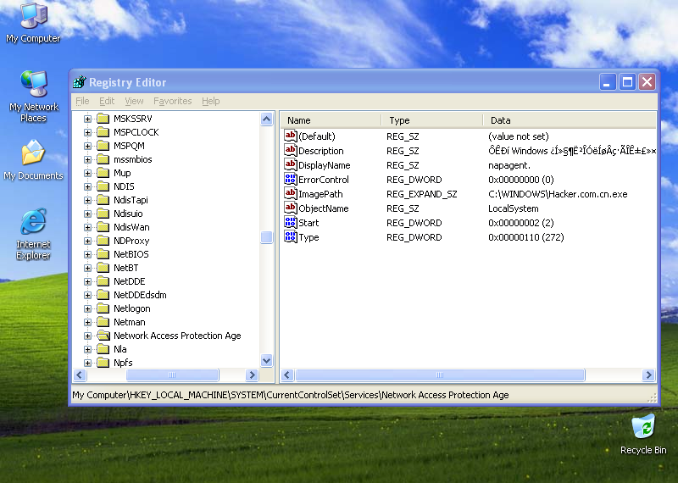The height and width of the screenshot is (483, 678).
Task: Click the NdisTapi folder icon
Action: [103, 200]
